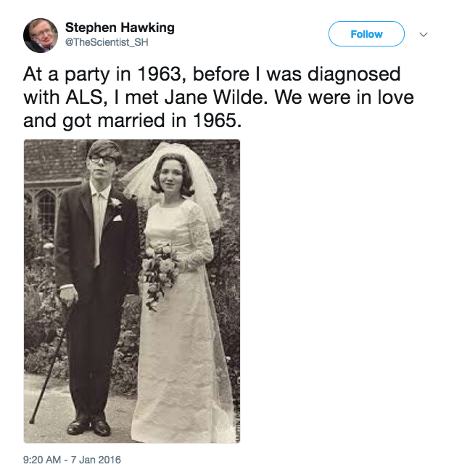Click the word ALS in the tweet
The height and width of the screenshot is (475, 454).
click(x=86, y=97)
